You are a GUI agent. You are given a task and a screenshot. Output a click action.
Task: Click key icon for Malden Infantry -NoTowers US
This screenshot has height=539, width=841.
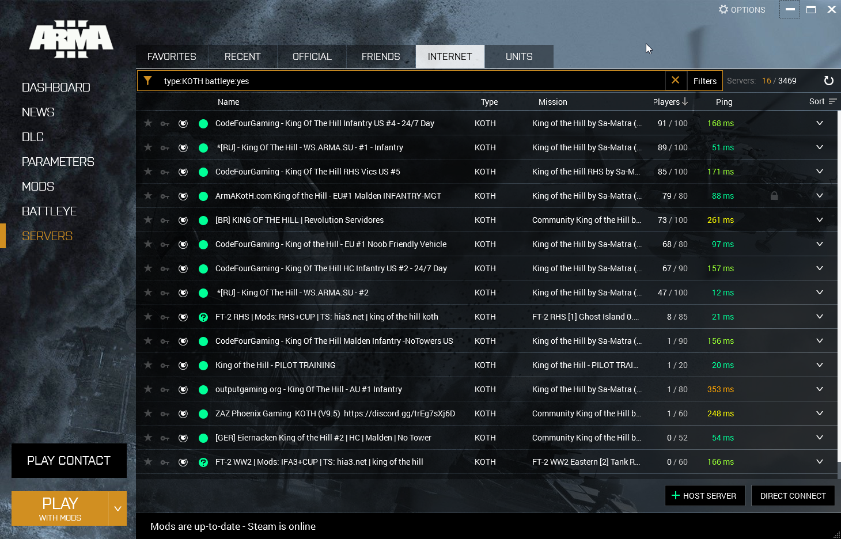165,341
